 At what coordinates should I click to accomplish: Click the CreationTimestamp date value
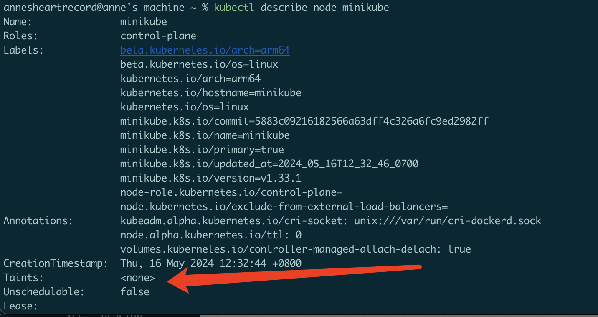210,263
